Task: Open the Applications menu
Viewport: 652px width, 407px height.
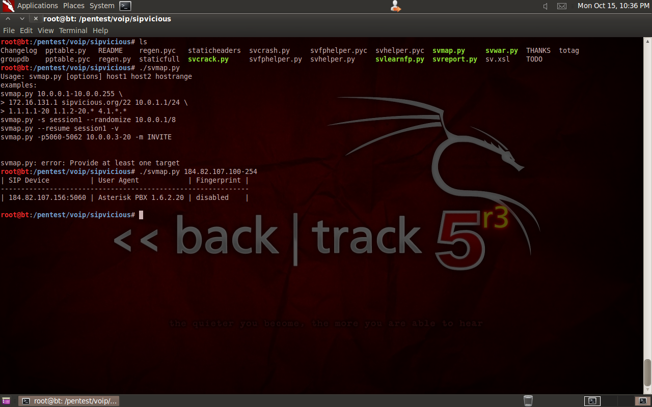Action: [37, 6]
